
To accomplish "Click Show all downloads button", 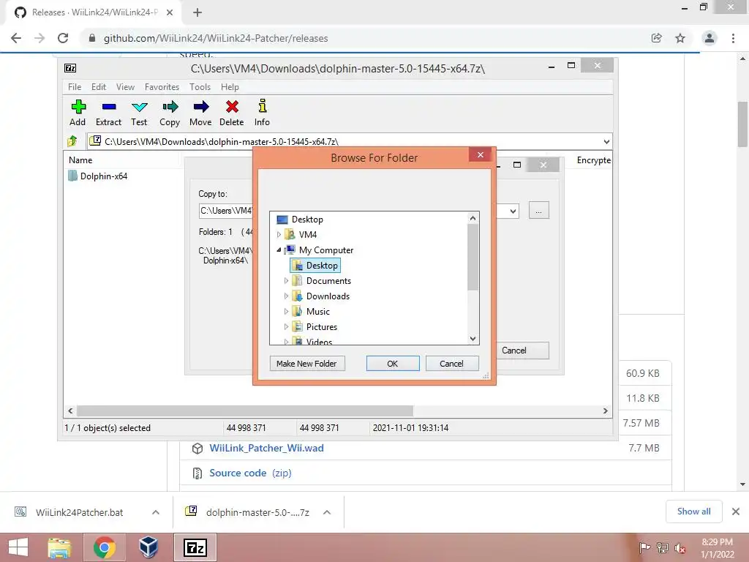I will point(694,512).
